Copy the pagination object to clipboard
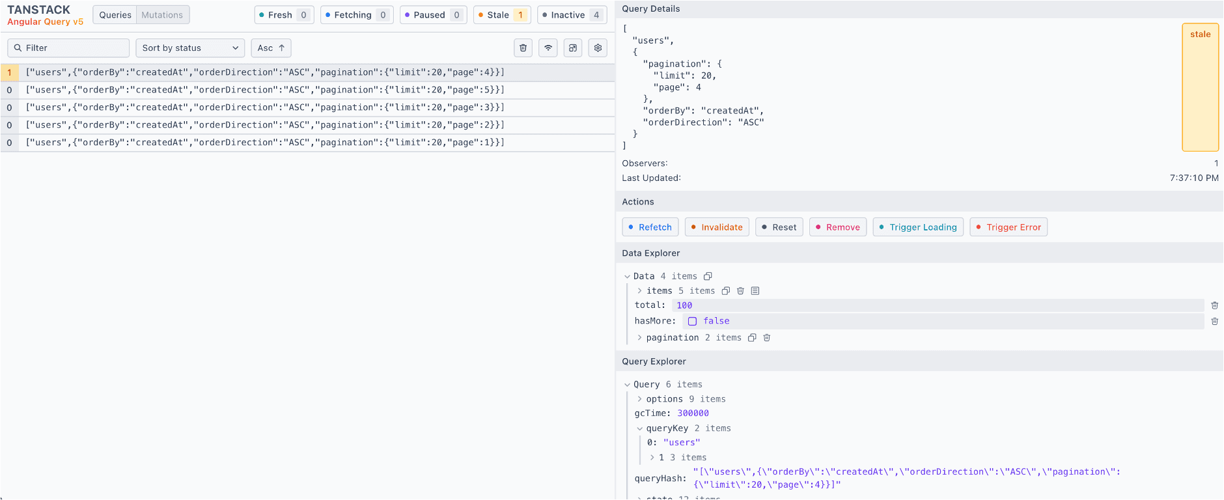This screenshot has width=1224, height=500. 752,338
